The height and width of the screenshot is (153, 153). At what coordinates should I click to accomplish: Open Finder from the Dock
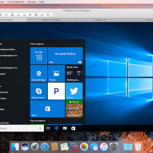[15, 146]
